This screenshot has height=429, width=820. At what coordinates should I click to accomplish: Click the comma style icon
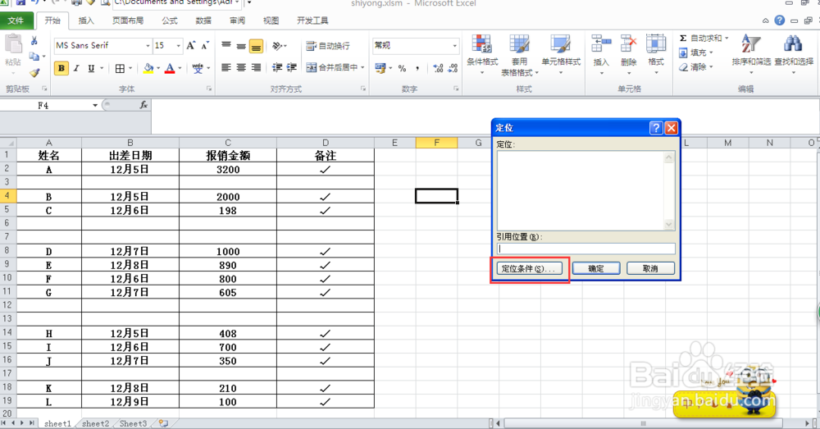click(417, 68)
